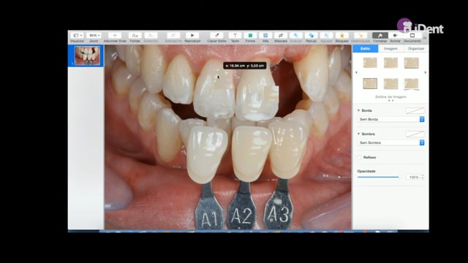Select middle image style in bottom row
The width and height of the screenshot is (468, 263).
(390, 83)
